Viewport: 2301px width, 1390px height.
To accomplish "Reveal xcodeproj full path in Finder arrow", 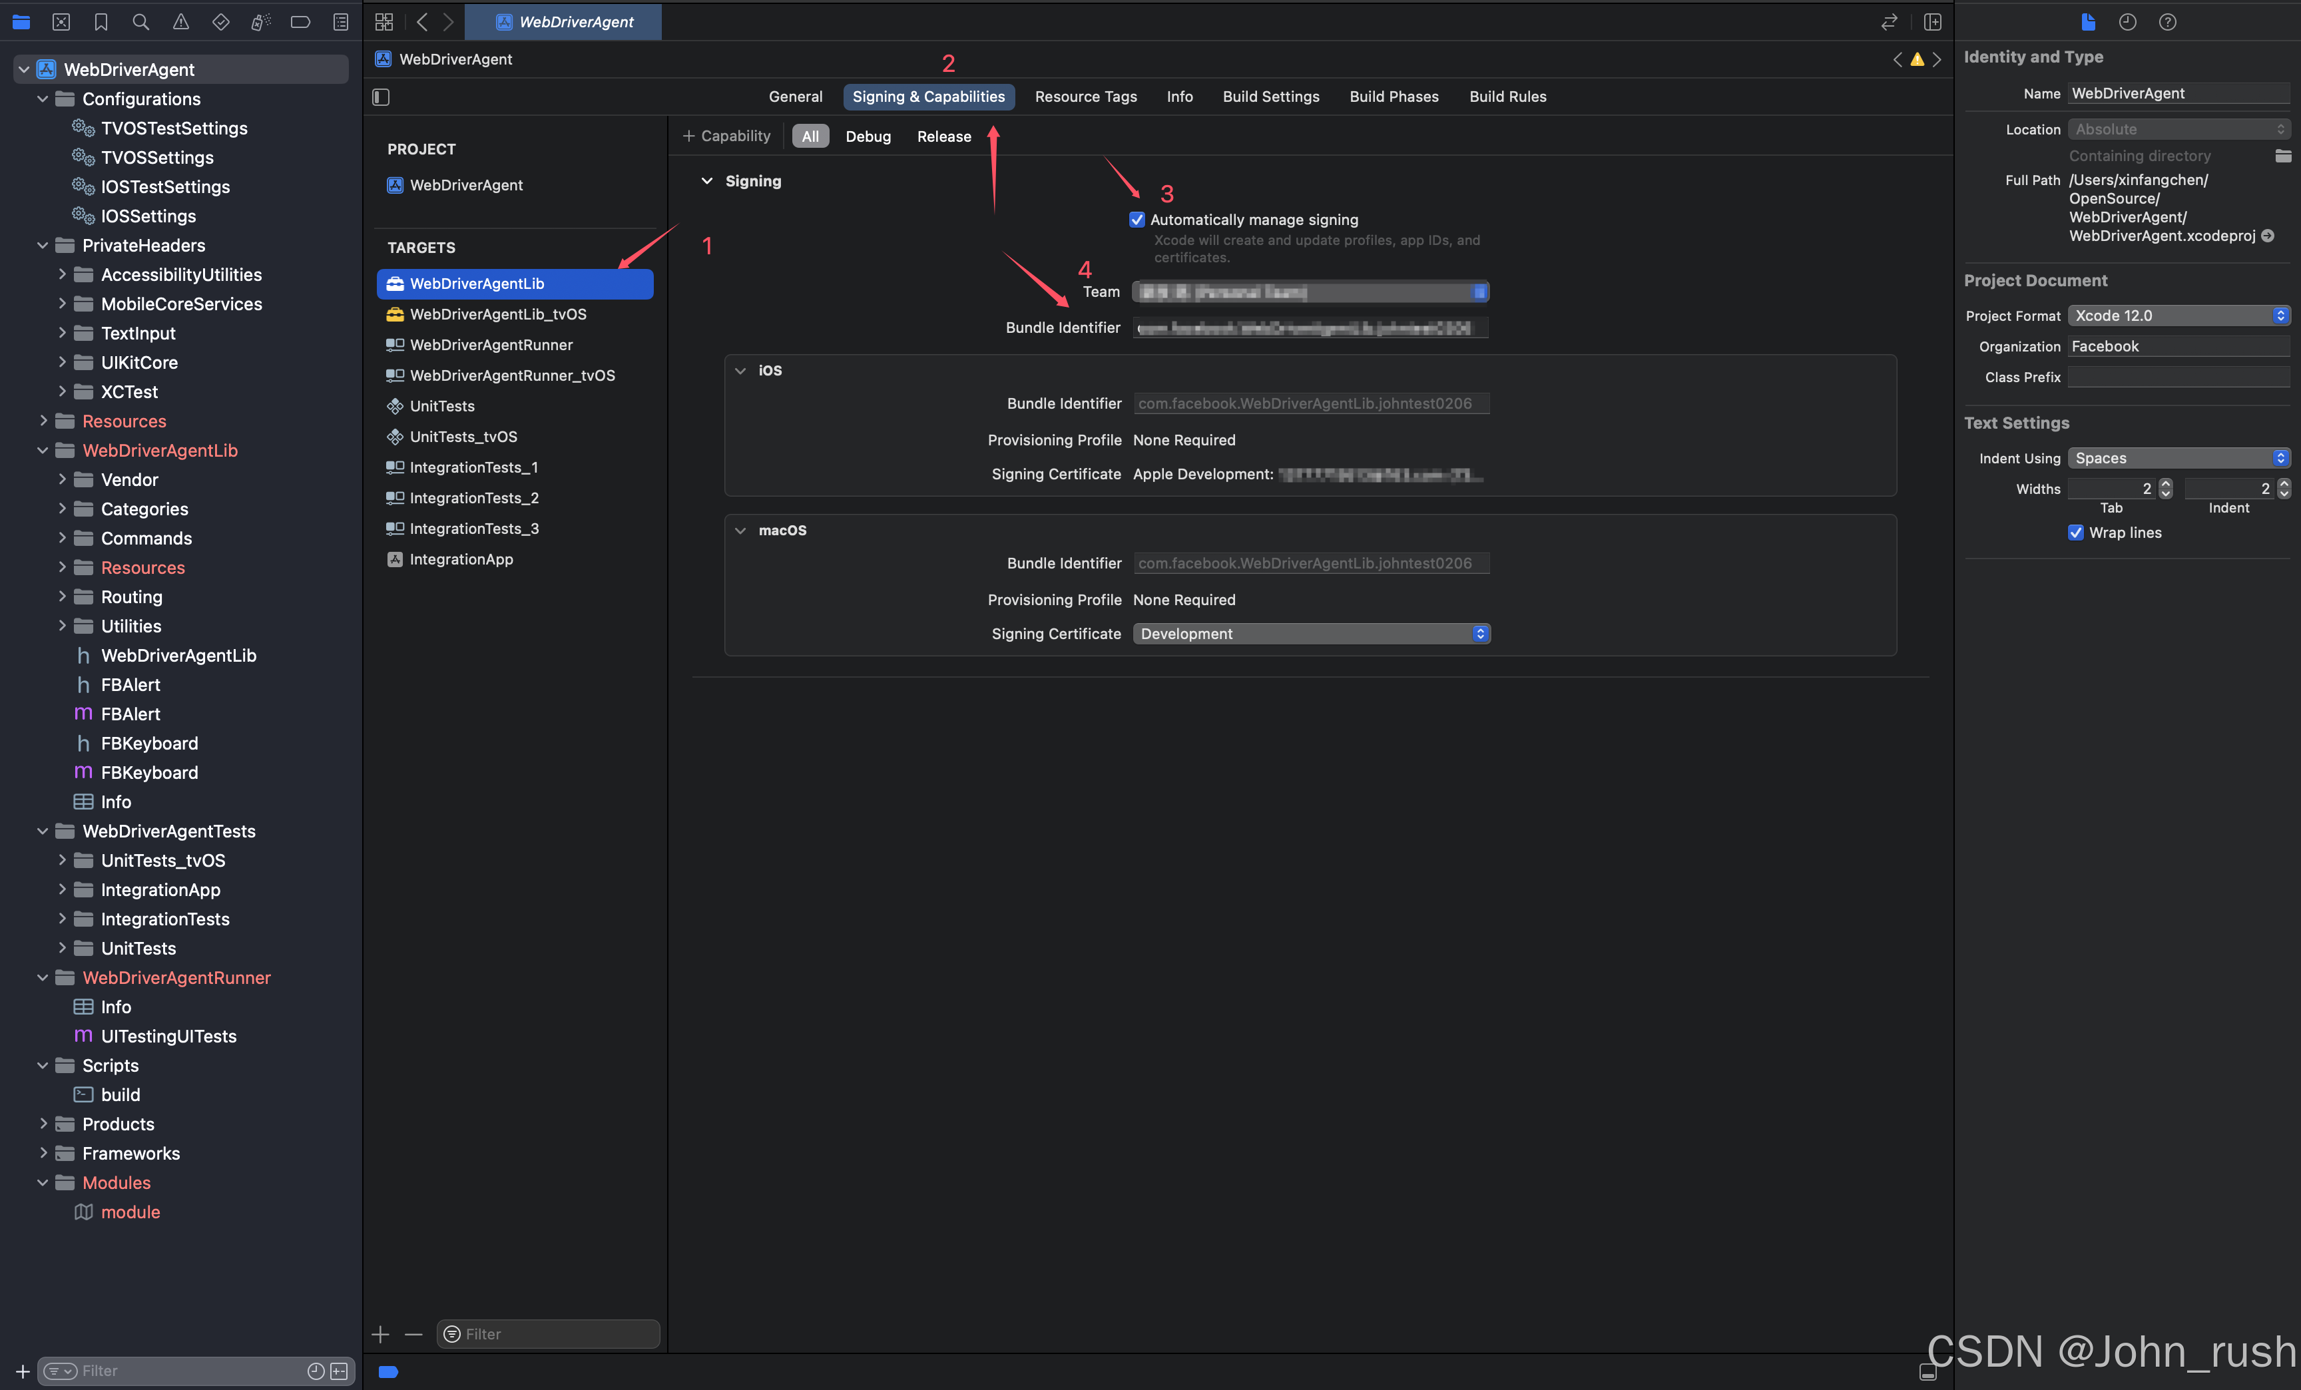I will point(2268,236).
